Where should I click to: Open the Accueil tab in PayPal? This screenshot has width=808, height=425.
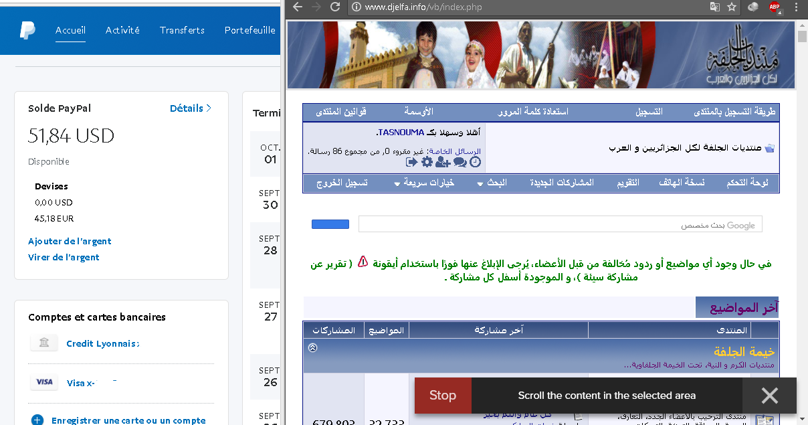click(x=71, y=30)
